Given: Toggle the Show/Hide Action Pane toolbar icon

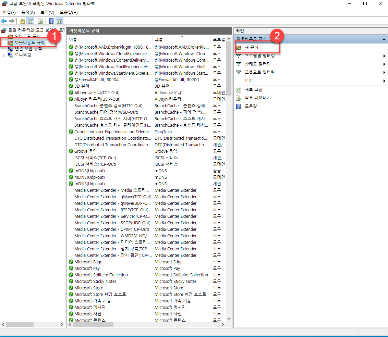Looking at the screenshot, I should coord(60,21).
